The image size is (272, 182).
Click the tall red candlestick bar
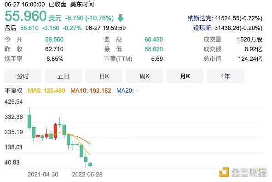click(x=55, y=131)
